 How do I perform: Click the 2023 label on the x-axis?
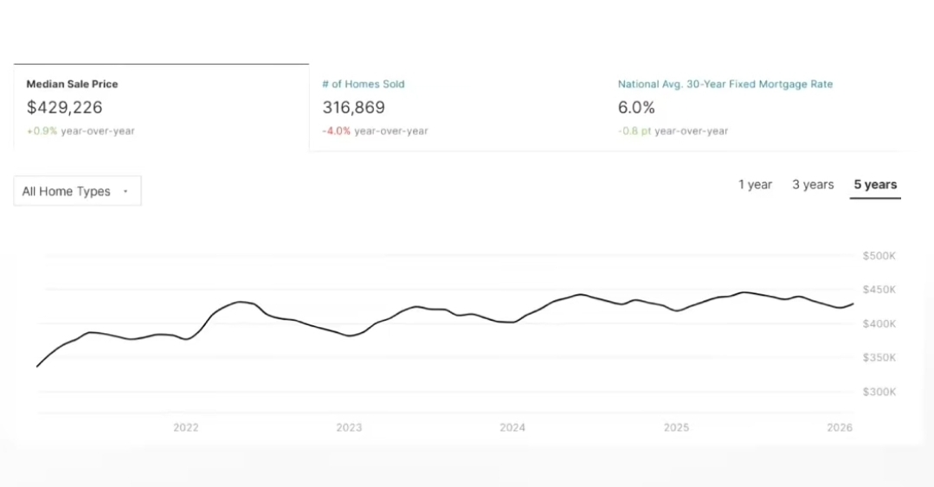[349, 427]
